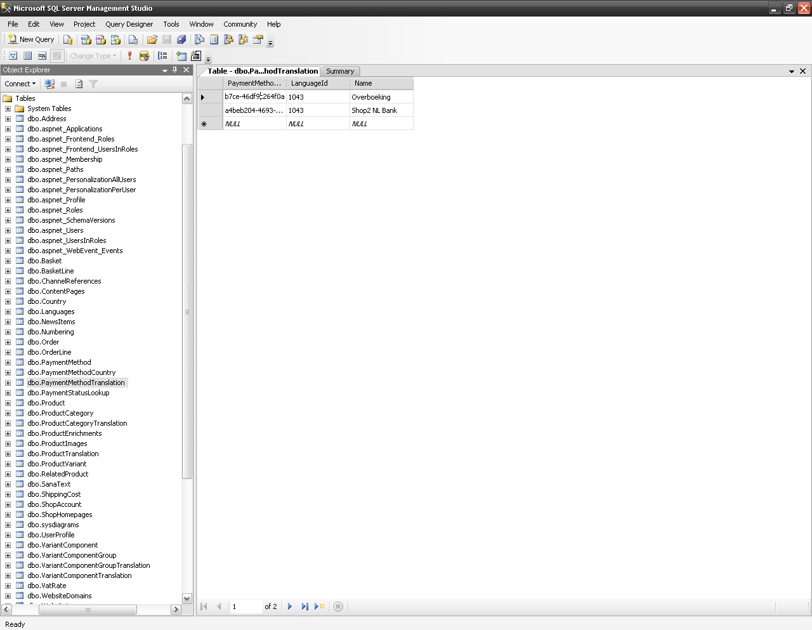Click the PaymentMetho... column header
The image size is (812, 630).
254,83
